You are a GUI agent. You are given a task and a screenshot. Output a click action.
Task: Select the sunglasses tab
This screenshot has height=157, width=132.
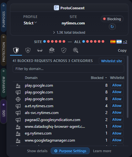click(x=40, y=50)
